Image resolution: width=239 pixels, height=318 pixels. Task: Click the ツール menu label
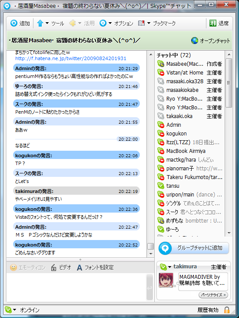[57, 24]
